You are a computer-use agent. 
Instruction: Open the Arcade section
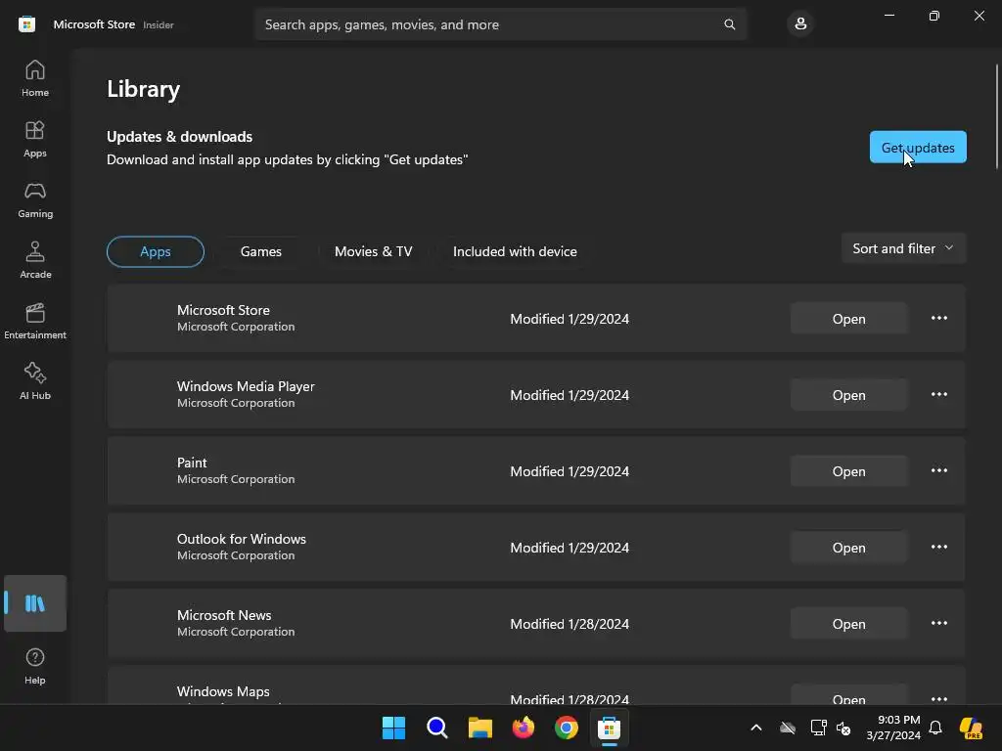pos(34,260)
